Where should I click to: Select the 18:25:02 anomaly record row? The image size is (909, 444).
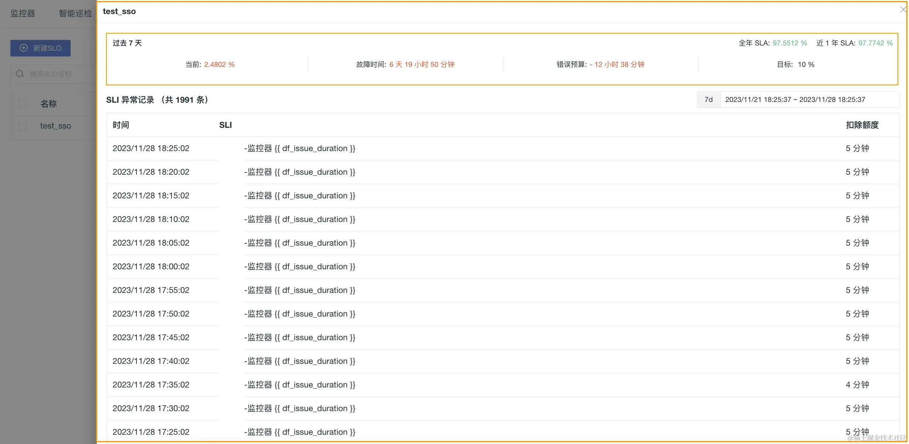151,148
